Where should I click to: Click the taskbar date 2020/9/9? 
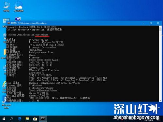[149, 120]
